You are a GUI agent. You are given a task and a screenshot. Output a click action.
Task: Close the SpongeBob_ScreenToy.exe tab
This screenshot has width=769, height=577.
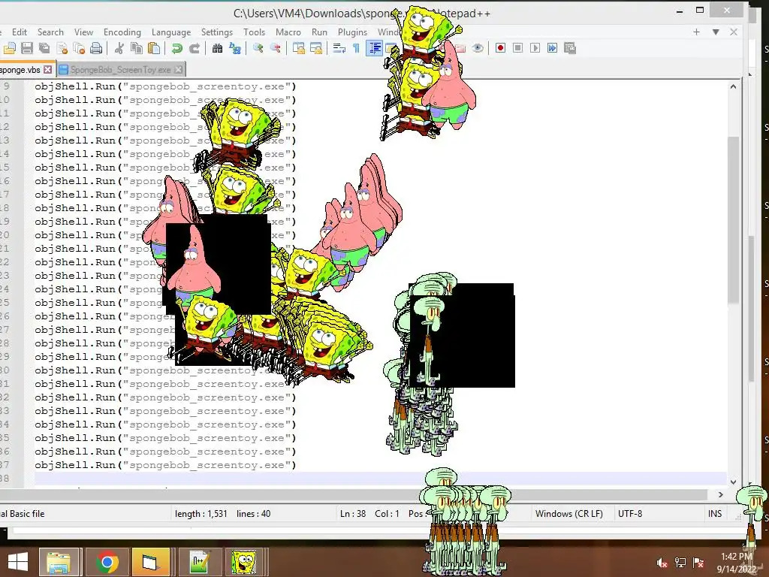click(179, 70)
